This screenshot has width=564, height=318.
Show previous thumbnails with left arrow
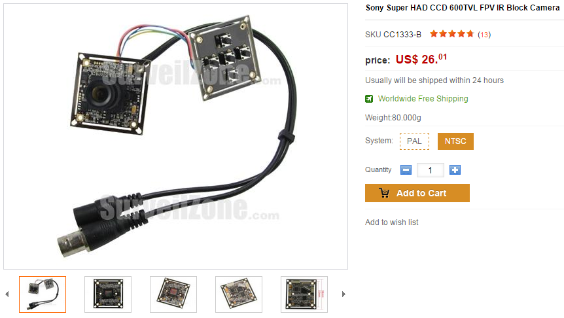(7, 294)
